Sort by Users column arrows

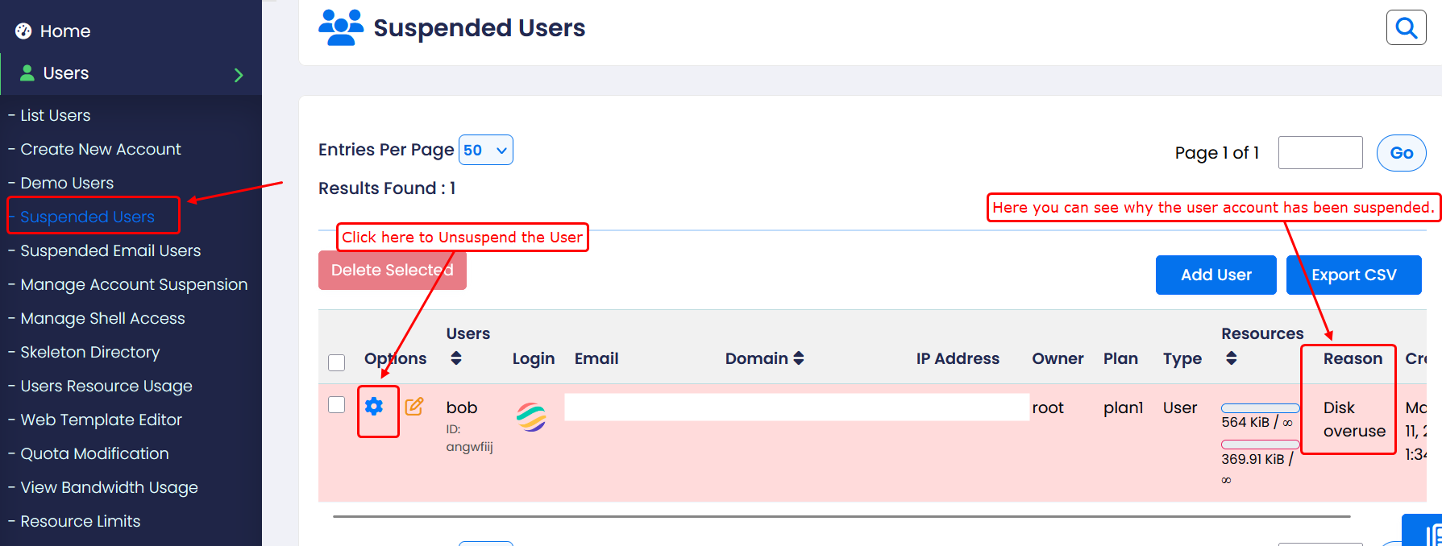tap(456, 358)
